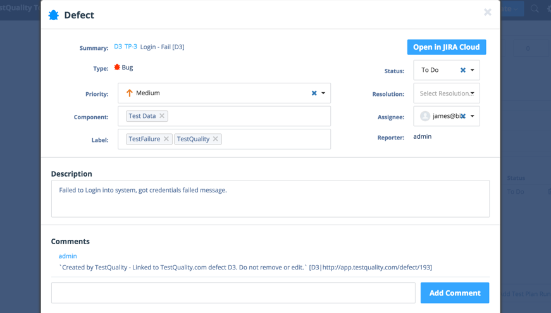Click the comment text with defect URL
Image resolution: width=551 pixels, height=313 pixels.
click(245, 268)
